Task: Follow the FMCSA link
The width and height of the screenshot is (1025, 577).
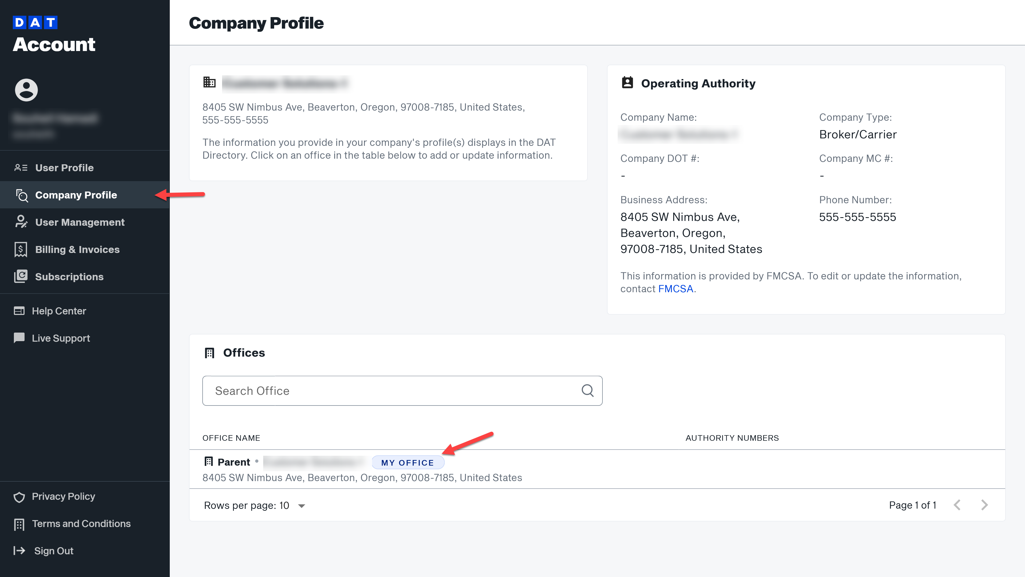Action: pos(675,289)
